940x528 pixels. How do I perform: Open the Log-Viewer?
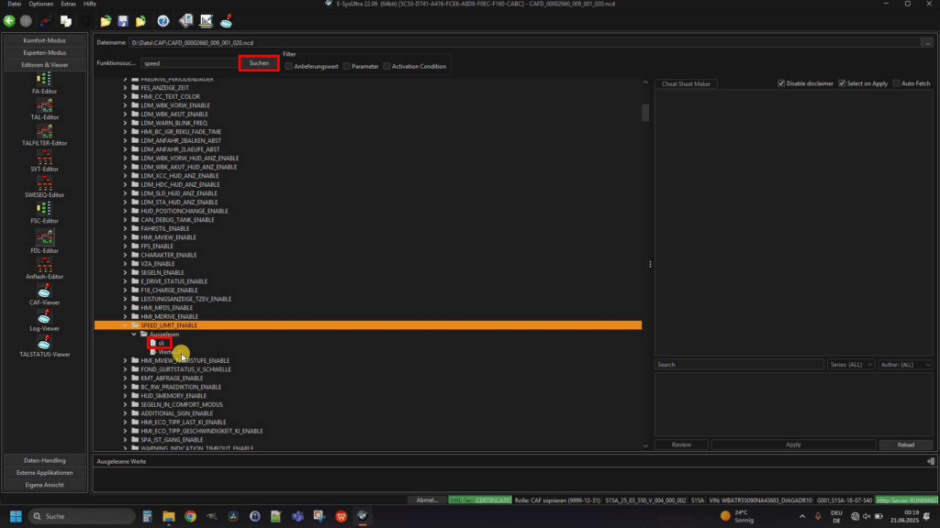[x=44, y=320]
